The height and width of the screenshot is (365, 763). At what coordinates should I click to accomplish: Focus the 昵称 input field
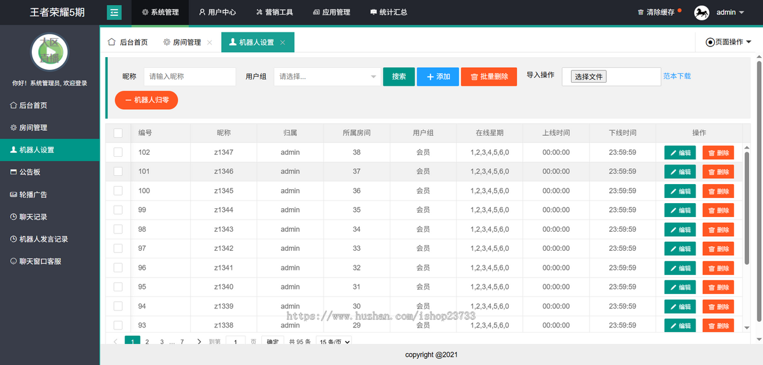(189, 77)
